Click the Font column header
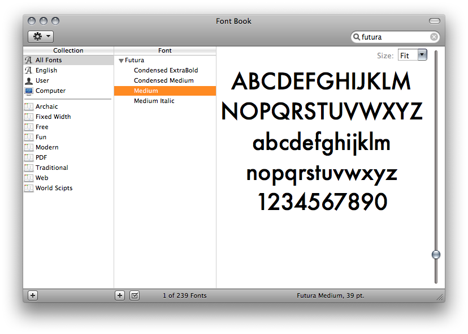 coord(165,50)
